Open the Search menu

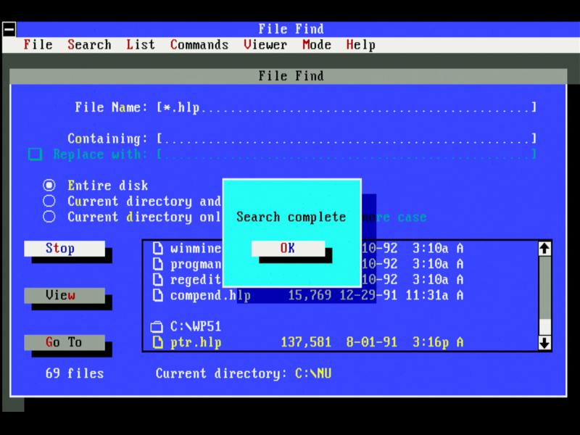tap(89, 45)
